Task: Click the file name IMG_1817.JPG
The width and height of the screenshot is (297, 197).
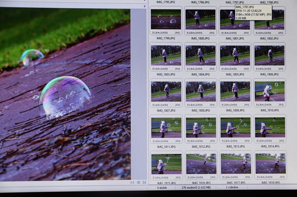Action: (236, 183)
